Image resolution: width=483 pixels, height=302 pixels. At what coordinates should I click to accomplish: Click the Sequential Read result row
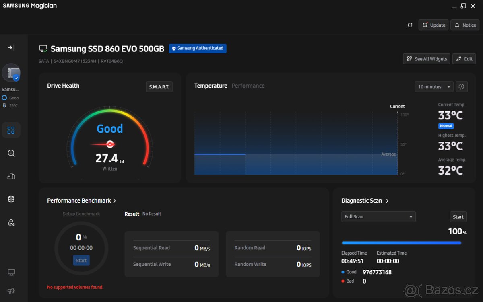tap(171, 248)
